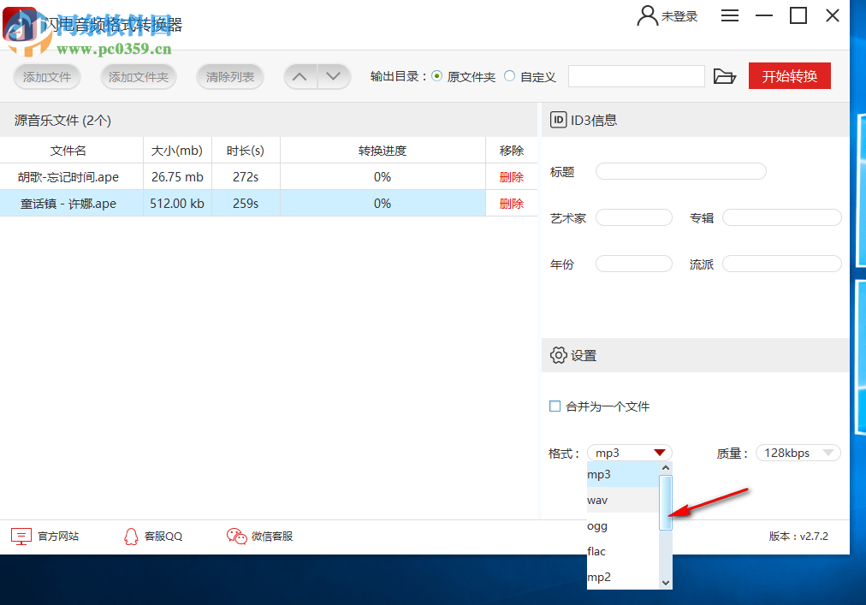866x605 pixels.
Task: Click the 未登录 login text
Action: click(679, 16)
